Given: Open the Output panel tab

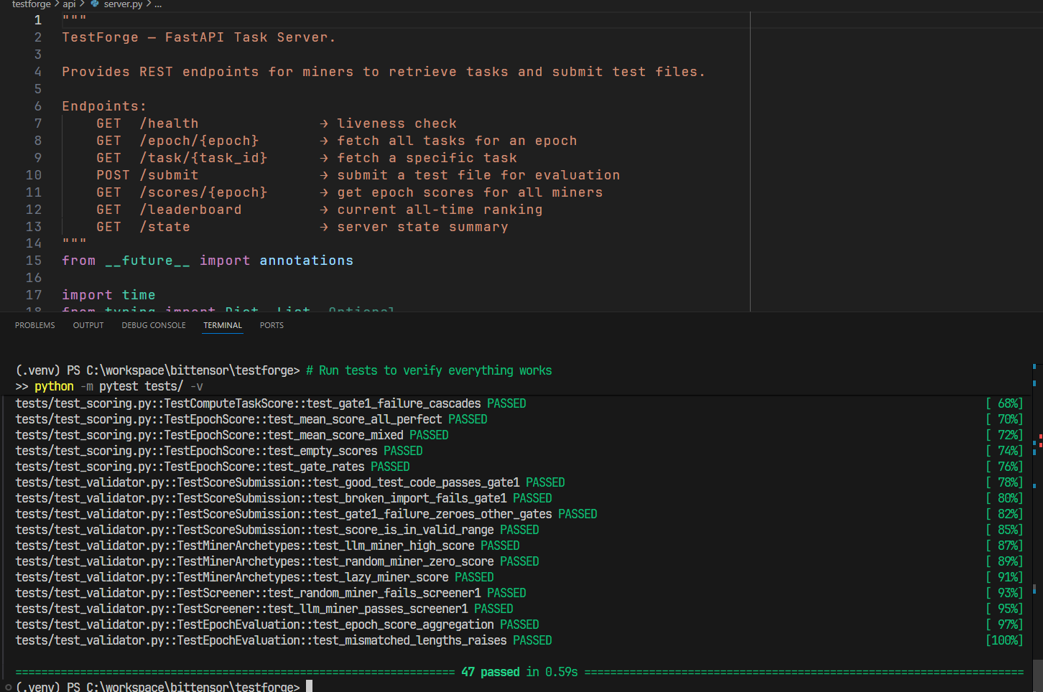Looking at the screenshot, I should 88,325.
